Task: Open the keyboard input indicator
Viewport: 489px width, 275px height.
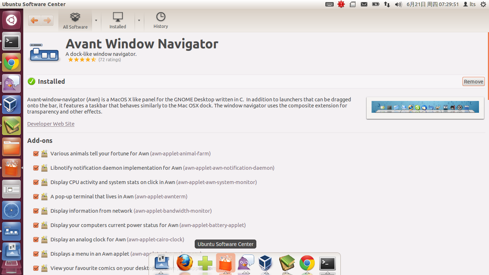Action: (329, 4)
